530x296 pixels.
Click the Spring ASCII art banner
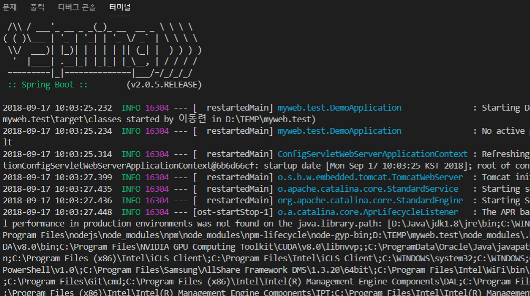(x=103, y=50)
